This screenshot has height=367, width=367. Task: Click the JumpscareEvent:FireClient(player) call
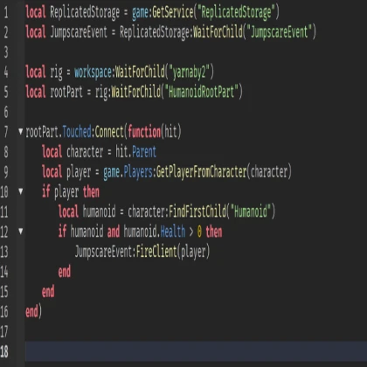point(142,252)
